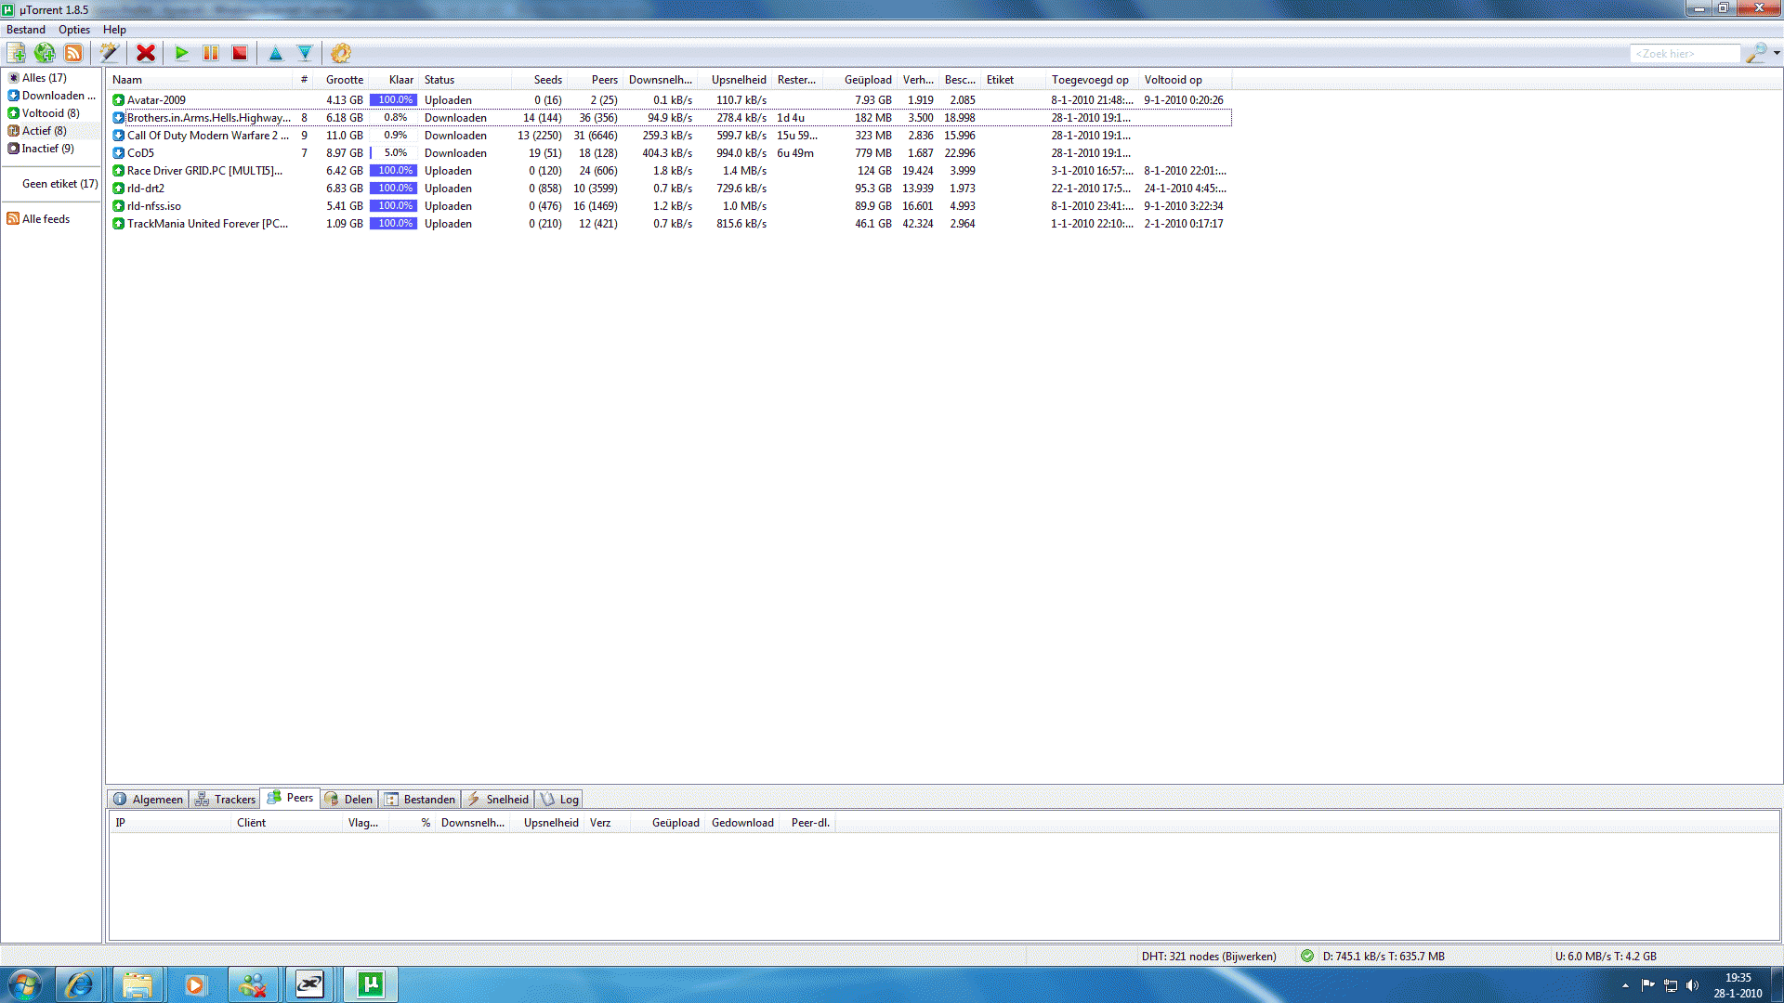Select TrackMania United Forever torrent
The height and width of the screenshot is (1003, 1784).
tap(670, 224)
